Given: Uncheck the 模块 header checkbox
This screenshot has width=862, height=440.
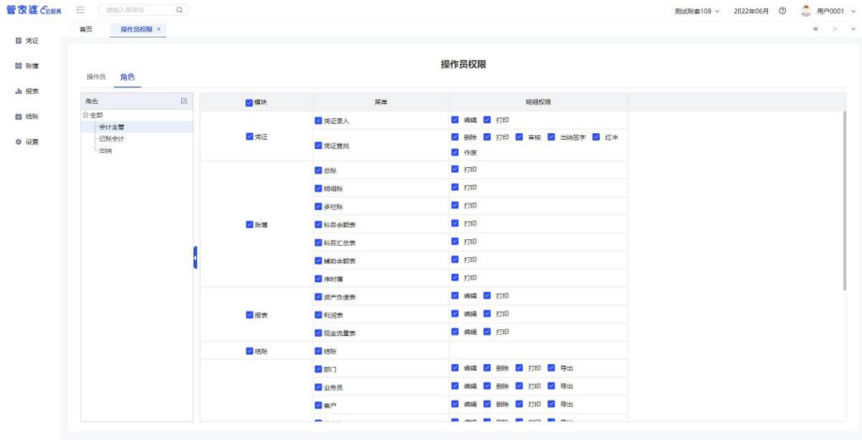Looking at the screenshot, I should click(249, 101).
